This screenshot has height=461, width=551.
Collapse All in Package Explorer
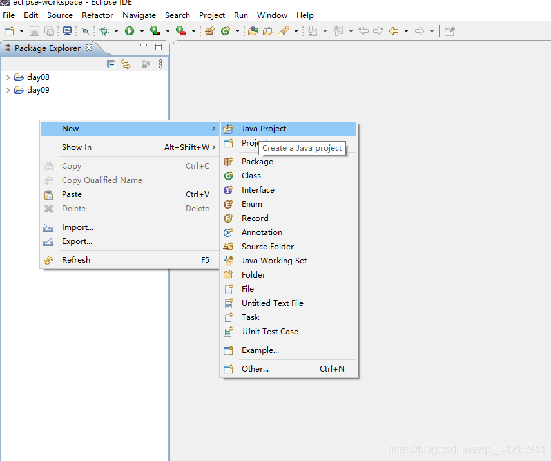click(x=111, y=64)
